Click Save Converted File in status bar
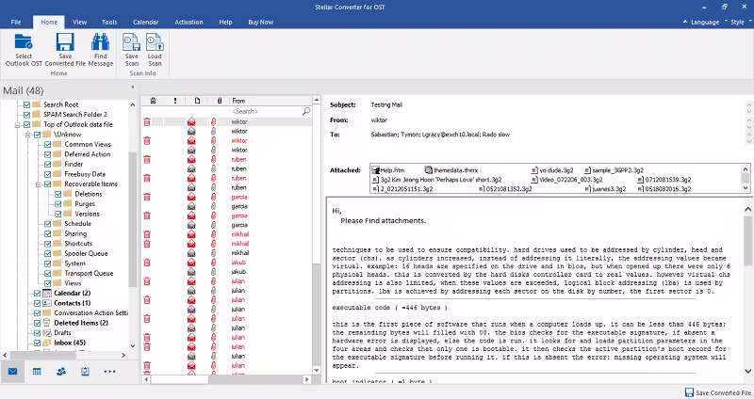The width and height of the screenshot is (754, 399). pyautogui.click(x=718, y=392)
